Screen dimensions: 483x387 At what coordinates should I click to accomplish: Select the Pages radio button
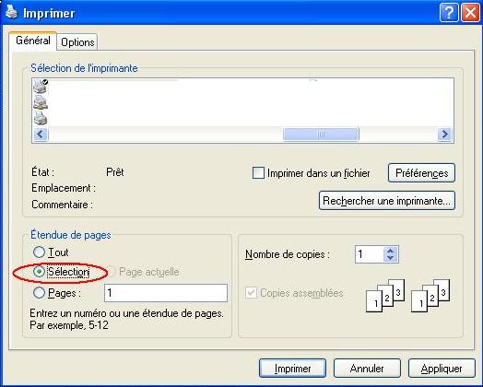(39, 293)
